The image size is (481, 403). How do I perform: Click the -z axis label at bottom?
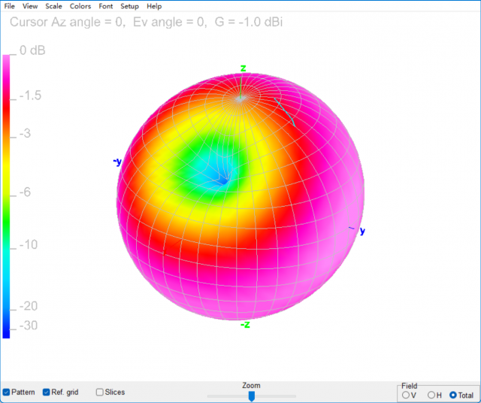pos(245,324)
